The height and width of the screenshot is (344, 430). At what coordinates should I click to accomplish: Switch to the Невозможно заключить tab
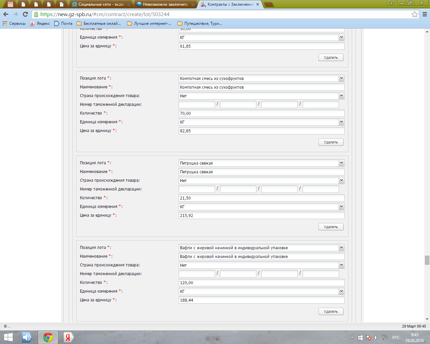click(x=165, y=4)
